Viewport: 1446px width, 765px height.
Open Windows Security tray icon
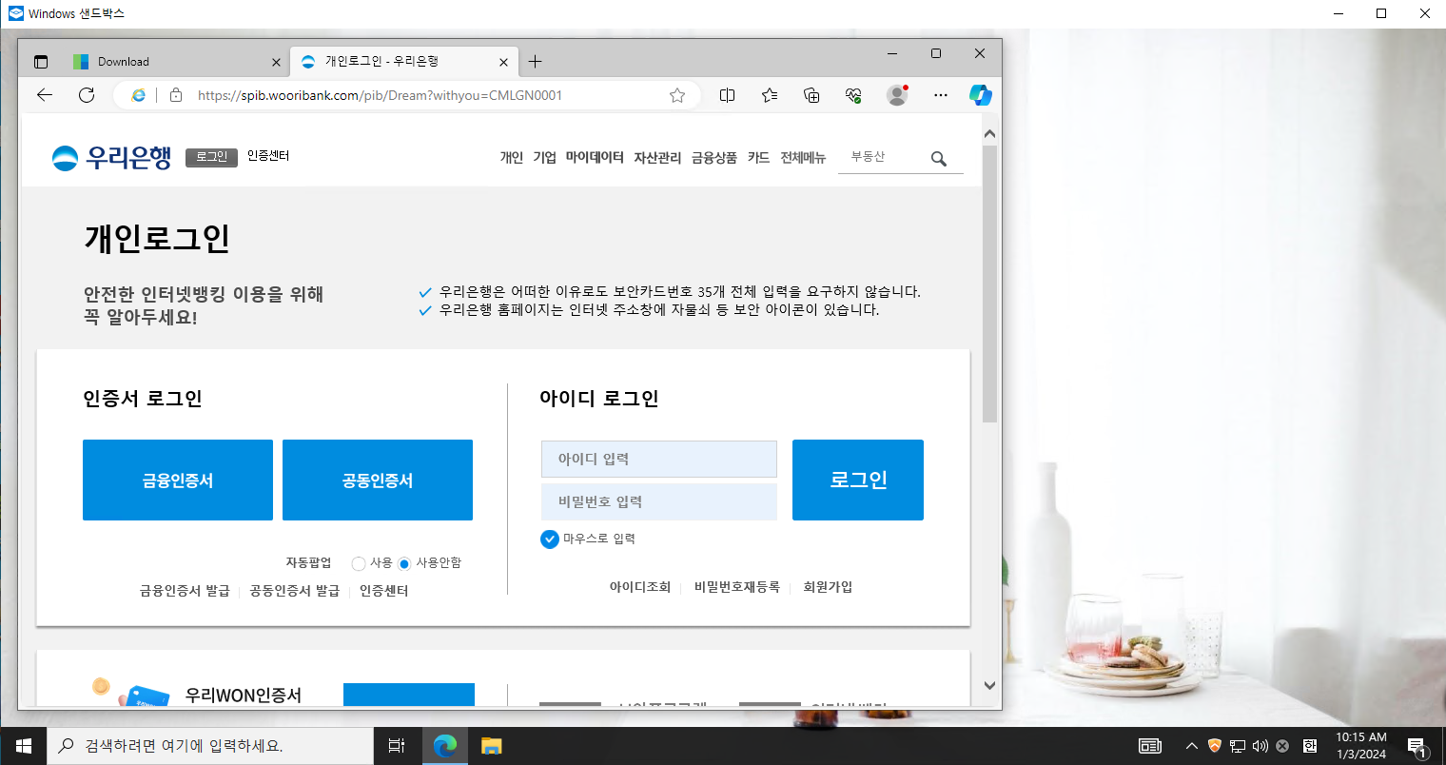(x=1215, y=746)
